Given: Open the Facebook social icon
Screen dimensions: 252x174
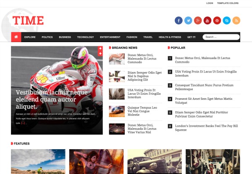Looking at the screenshot, I should [x=178, y=21].
